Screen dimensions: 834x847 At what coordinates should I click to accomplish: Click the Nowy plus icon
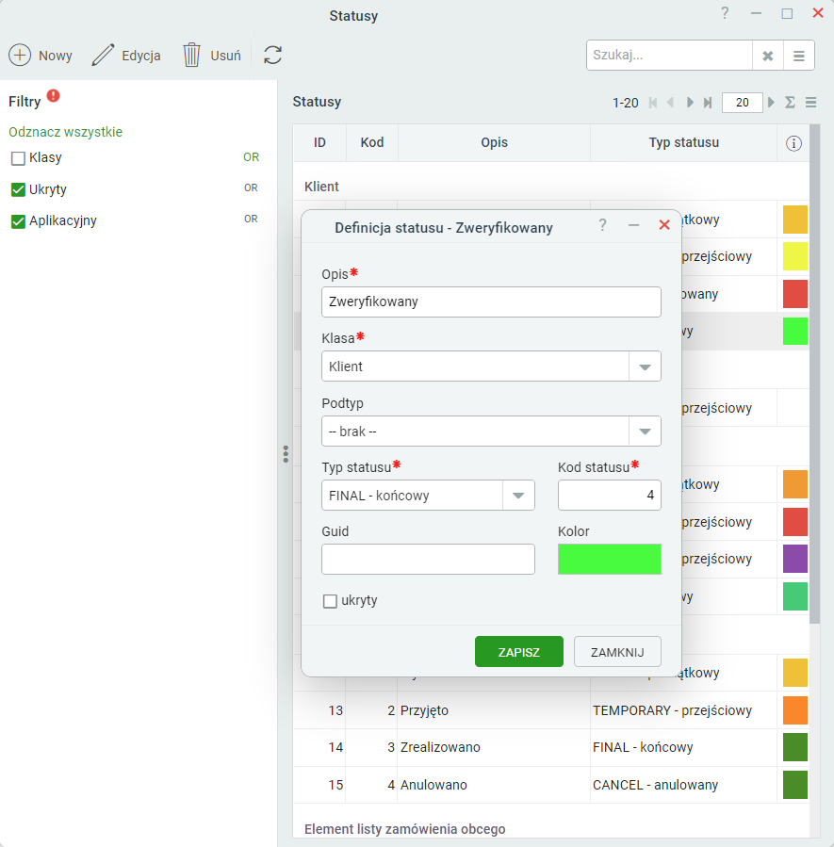point(20,55)
